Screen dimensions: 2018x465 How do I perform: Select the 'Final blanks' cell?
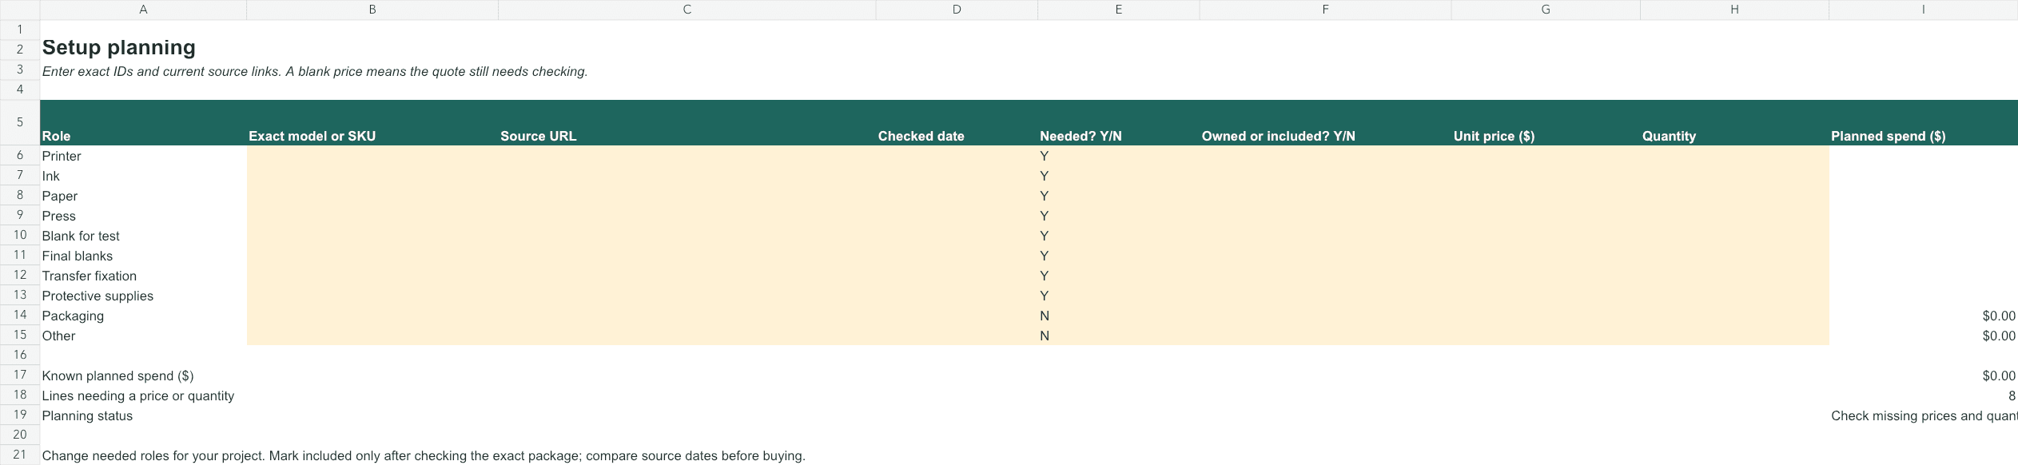(143, 256)
